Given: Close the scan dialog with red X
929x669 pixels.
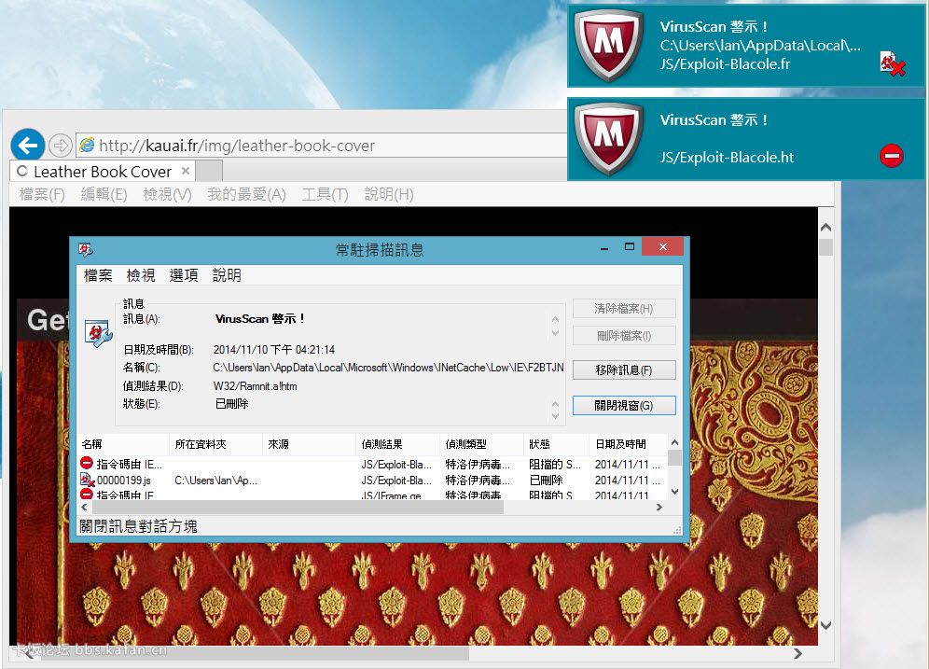Looking at the screenshot, I should (662, 246).
